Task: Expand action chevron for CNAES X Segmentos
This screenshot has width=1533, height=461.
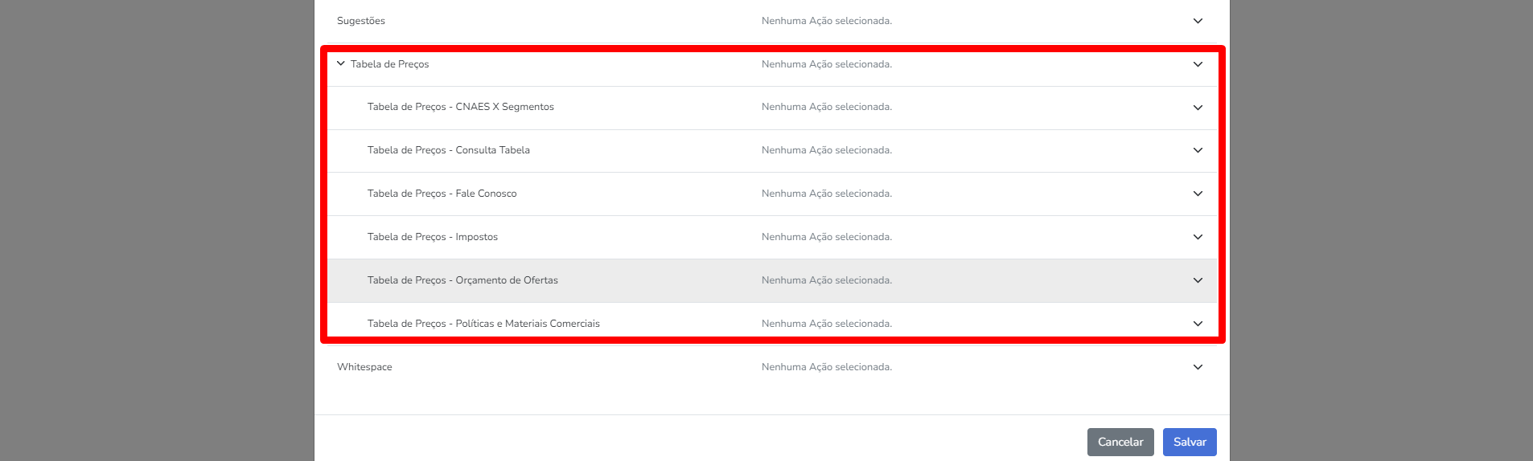Action: pyautogui.click(x=1198, y=108)
